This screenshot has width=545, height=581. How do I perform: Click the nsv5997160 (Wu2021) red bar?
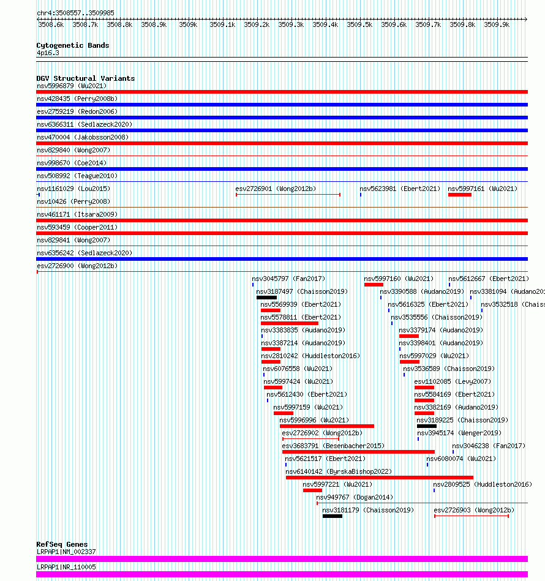tap(374, 285)
